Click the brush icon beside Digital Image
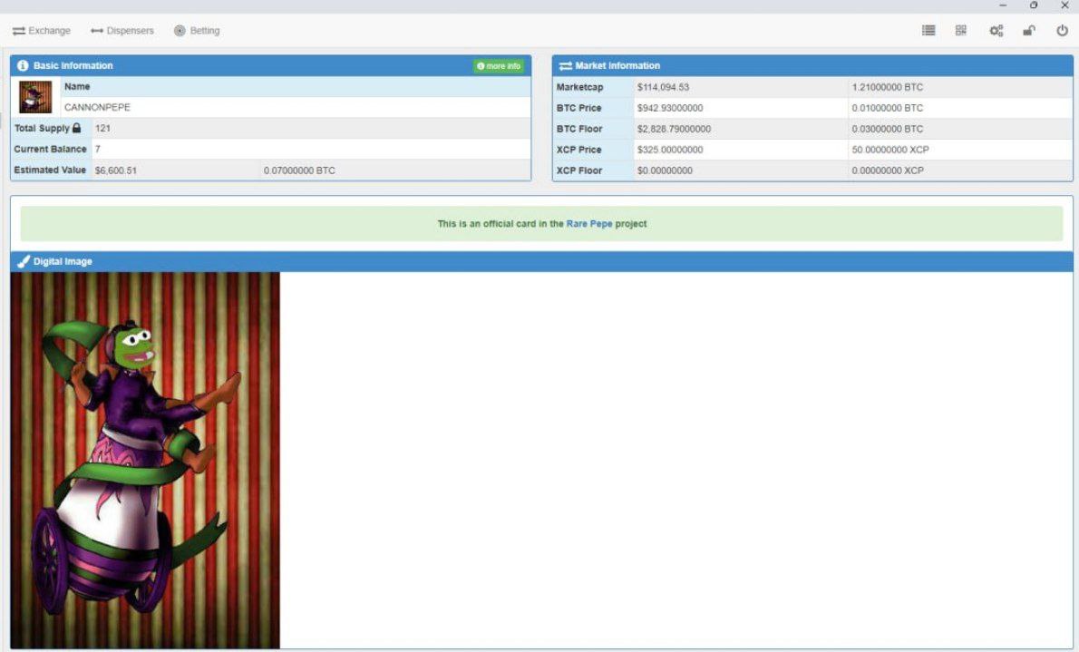Viewport: 1079px width, 652px height. tap(24, 262)
